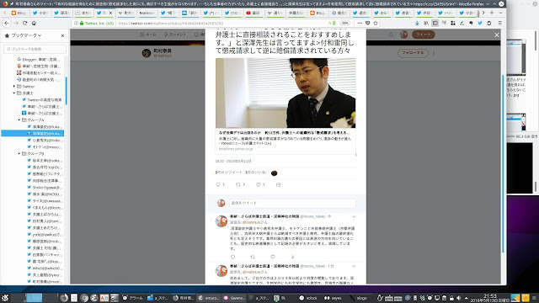Viewport: 539px width, 303px height.
Task: Switch to the first Blogger tab
Action: (19, 13)
